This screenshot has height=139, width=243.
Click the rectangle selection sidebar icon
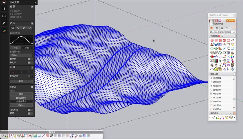[x=4, y=16]
